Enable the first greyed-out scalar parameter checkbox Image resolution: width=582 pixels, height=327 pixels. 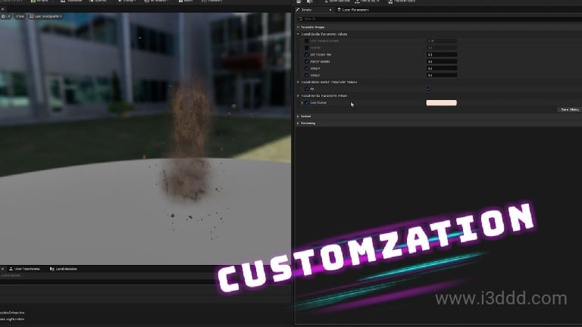(307, 41)
